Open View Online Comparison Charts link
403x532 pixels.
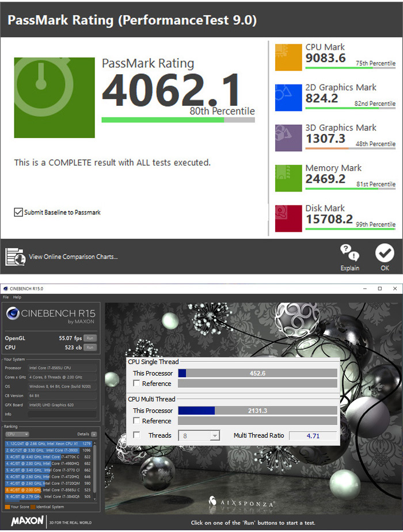pos(73,257)
